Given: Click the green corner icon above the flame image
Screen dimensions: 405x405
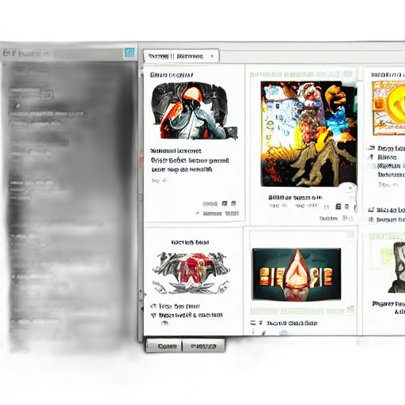Looking at the screenshot, I should point(350,234).
